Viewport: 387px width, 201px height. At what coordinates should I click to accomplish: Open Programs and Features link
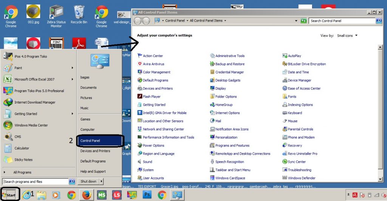(232, 145)
